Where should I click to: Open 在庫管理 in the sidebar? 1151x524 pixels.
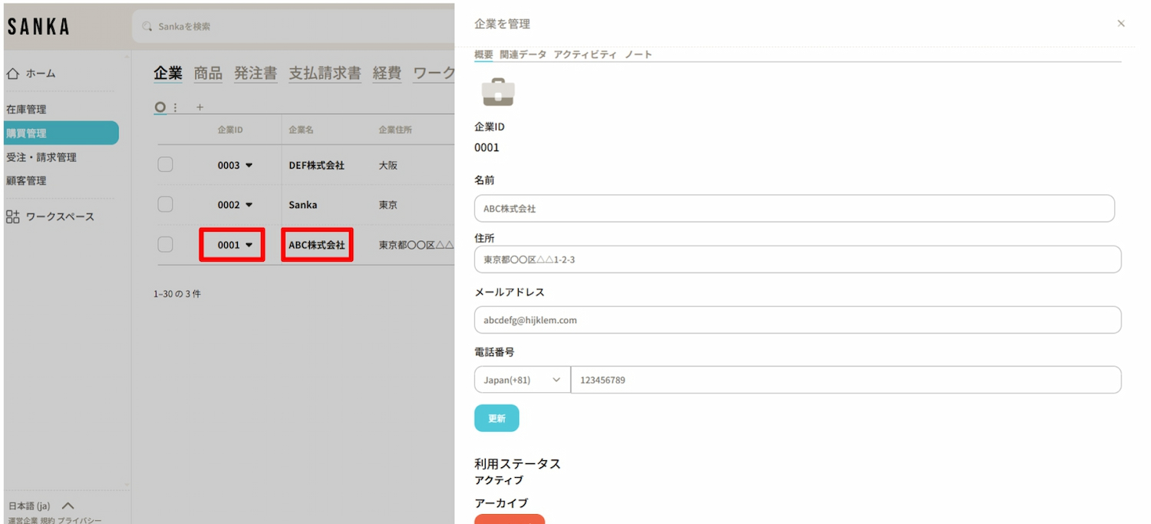click(26, 109)
